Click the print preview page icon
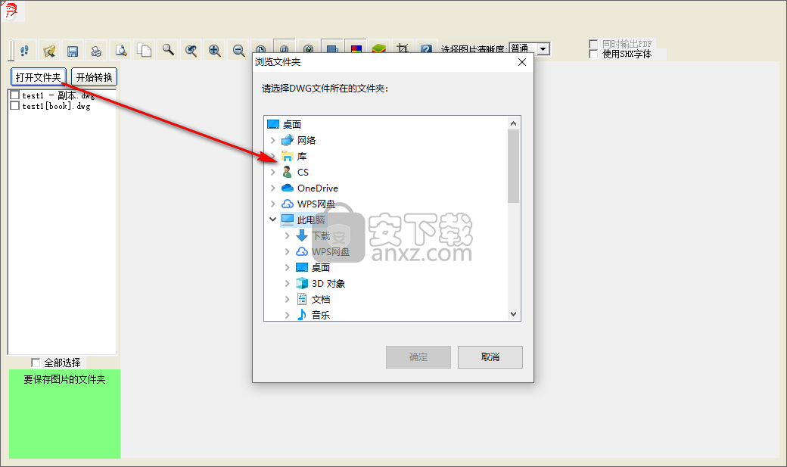 [120, 50]
